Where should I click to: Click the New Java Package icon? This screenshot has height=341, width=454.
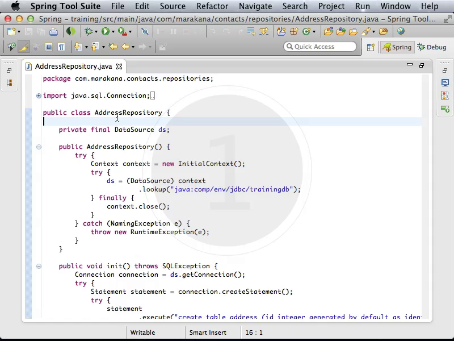pos(294,31)
